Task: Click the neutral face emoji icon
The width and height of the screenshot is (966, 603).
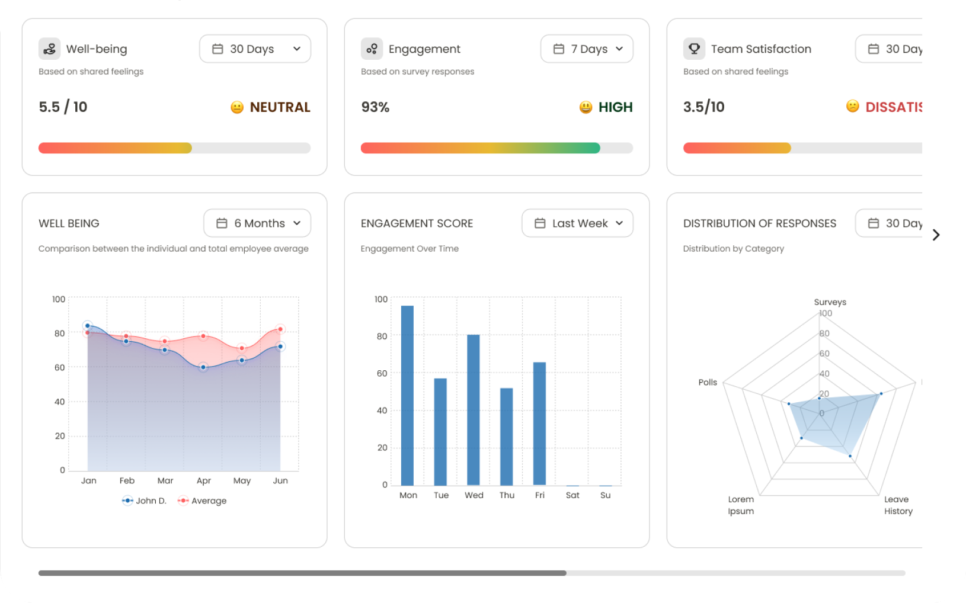Action: coord(237,107)
